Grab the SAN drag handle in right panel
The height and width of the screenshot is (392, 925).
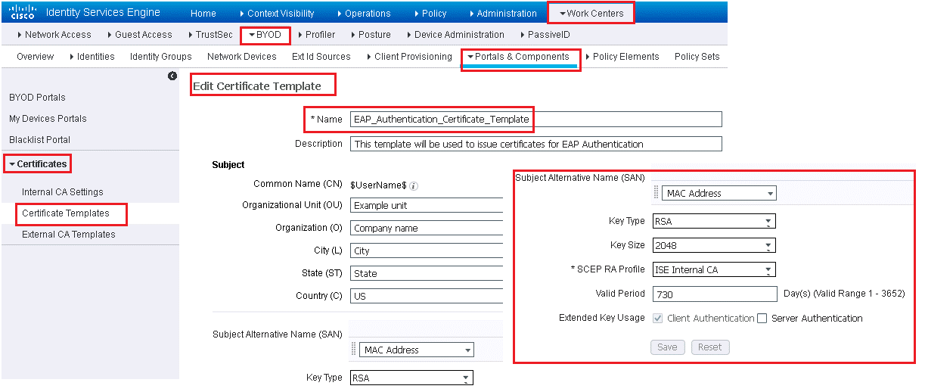point(657,193)
